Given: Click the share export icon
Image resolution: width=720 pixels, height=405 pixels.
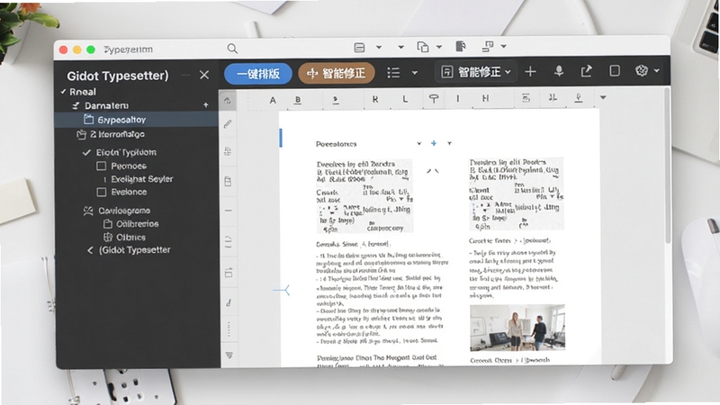Looking at the screenshot, I should [x=587, y=71].
